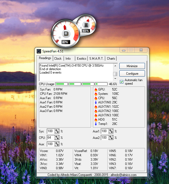Click the Aux1 fan speed input field
This screenshot has height=184, width=169.
pyautogui.click(x=105, y=131)
